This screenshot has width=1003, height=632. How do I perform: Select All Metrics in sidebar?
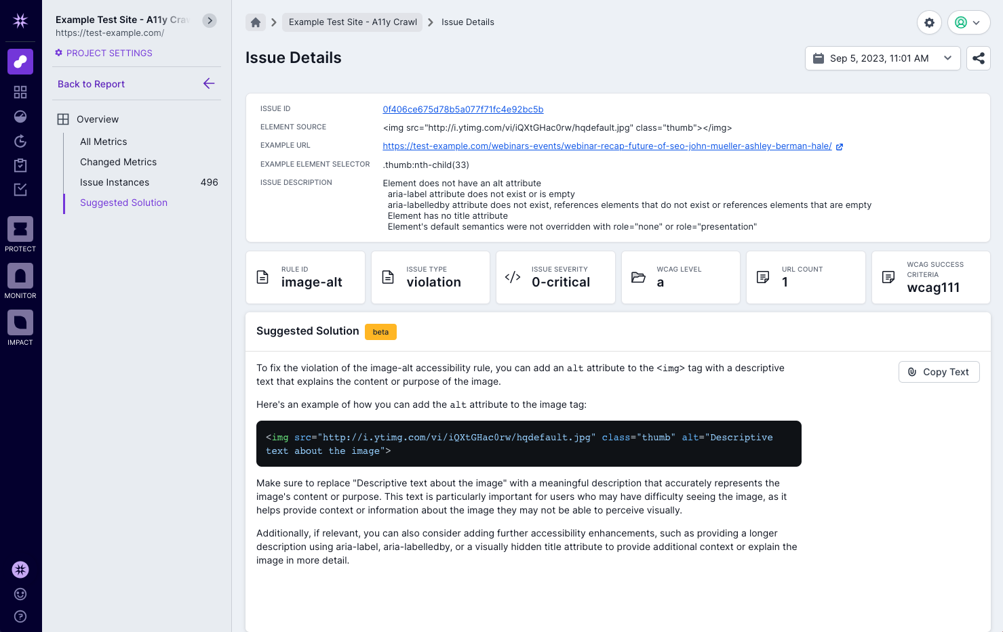(104, 142)
